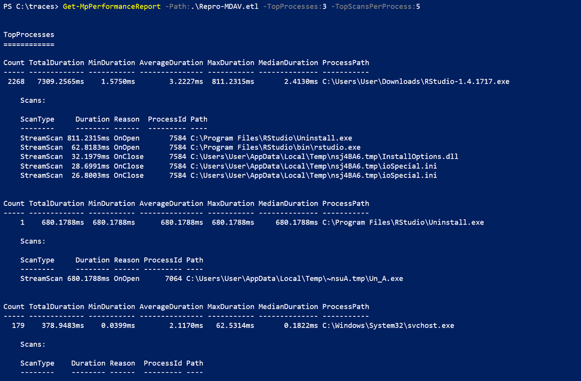Click the InstallOptions.dll scan path
Viewport: 581px width, 381px height.
tap(324, 157)
